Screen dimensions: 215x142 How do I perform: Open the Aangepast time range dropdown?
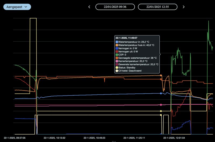[x=17, y=7]
